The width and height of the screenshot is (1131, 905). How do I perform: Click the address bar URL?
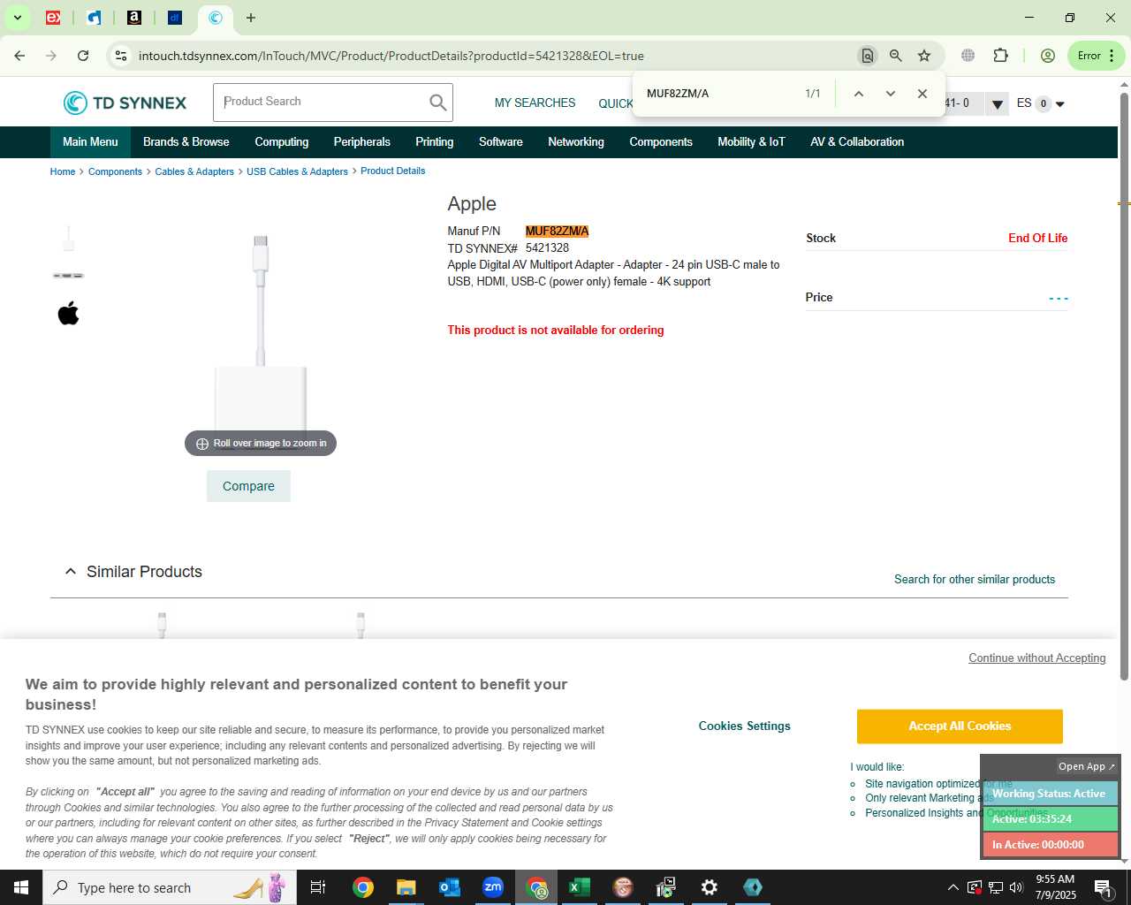[391, 56]
